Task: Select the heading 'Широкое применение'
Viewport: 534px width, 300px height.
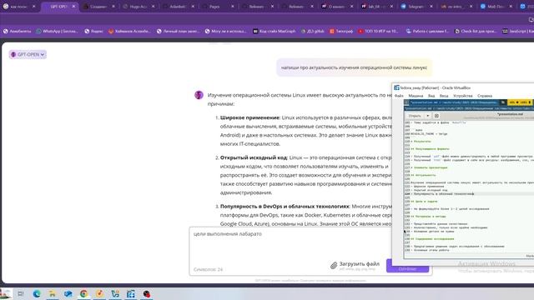Action: click(x=249, y=117)
